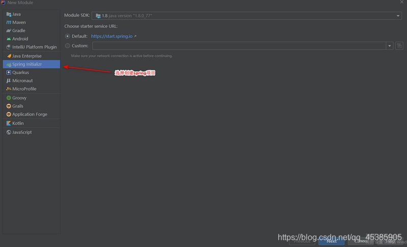The image size is (407, 247).
Task: Click the Spring Initializr leaf icon
Action: pyautogui.click(x=9, y=64)
